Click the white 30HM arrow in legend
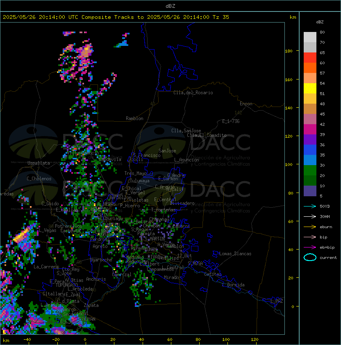The image size is (341, 345). 310,216
